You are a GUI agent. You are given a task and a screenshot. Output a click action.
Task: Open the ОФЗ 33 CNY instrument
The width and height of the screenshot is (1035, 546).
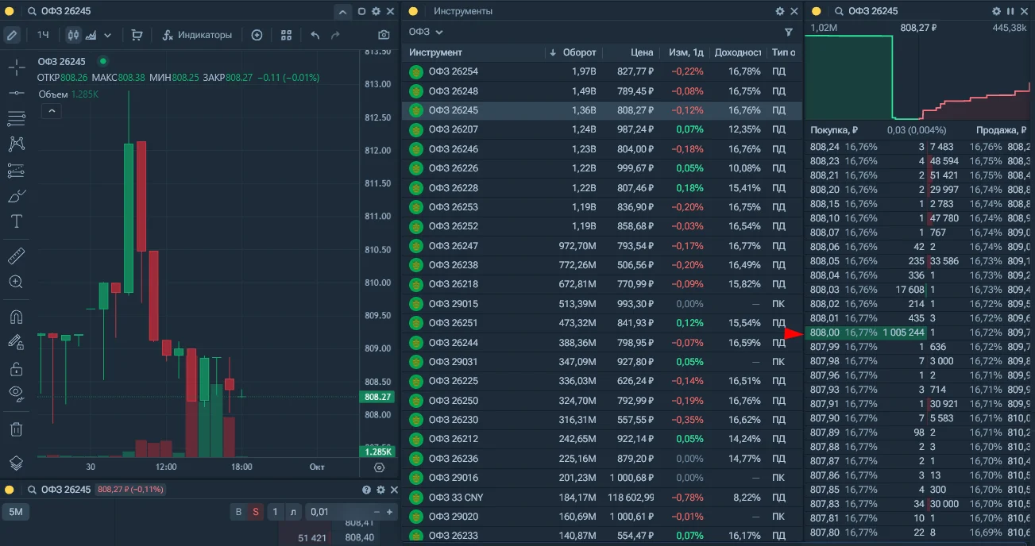(x=602, y=498)
